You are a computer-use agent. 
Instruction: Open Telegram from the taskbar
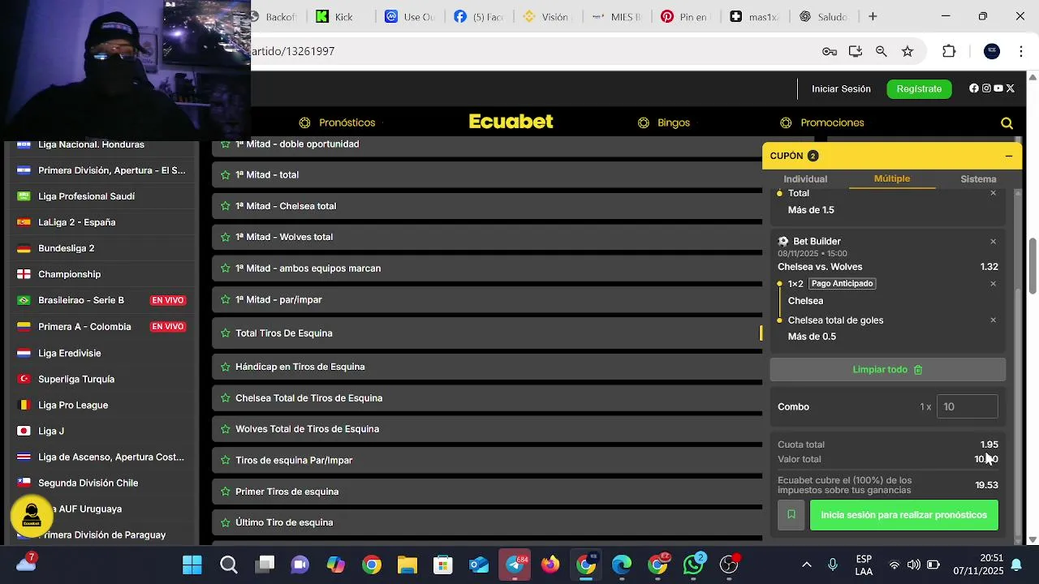(515, 565)
